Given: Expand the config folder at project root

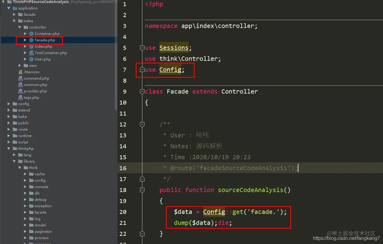Looking at the screenshot, I should [x=9, y=104].
